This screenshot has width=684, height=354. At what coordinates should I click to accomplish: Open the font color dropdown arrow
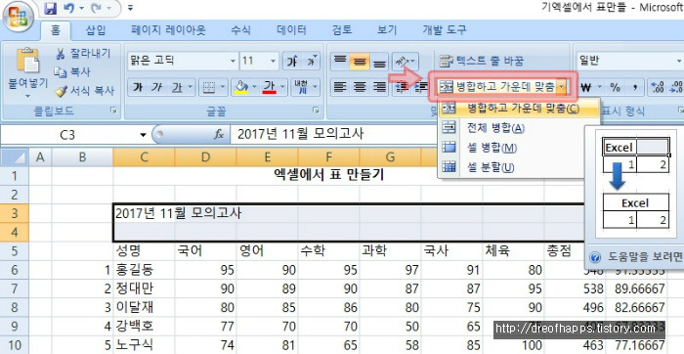pos(283,87)
